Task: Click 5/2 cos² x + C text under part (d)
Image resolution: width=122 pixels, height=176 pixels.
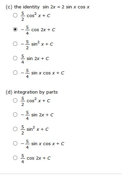Action: (x=35, y=101)
